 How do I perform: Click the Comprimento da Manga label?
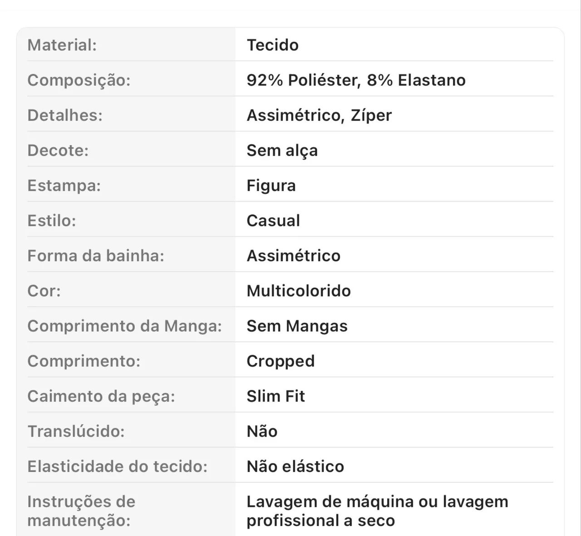click(x=125, y=326)
